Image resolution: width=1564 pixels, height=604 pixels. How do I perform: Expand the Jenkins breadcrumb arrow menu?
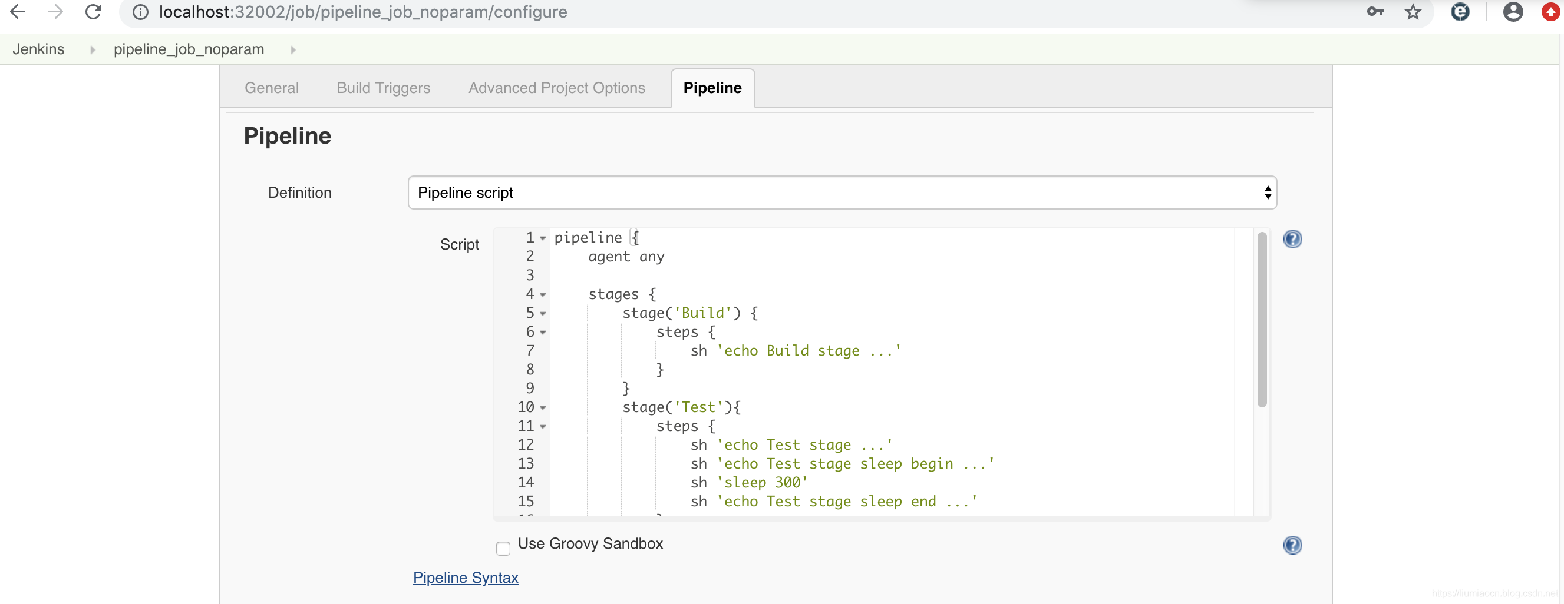point(93,49)
